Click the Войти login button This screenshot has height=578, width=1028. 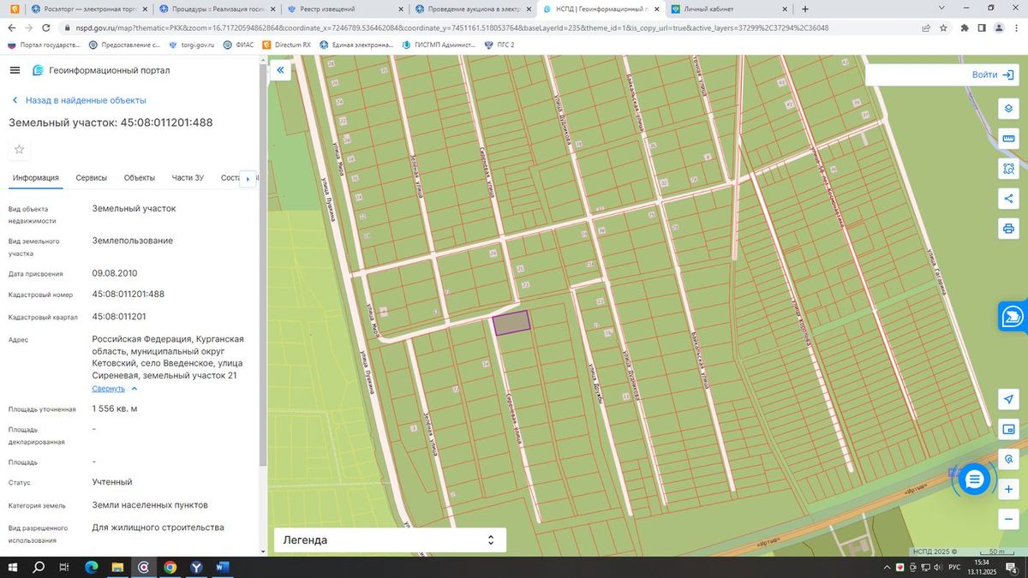[x=992, y=74]
